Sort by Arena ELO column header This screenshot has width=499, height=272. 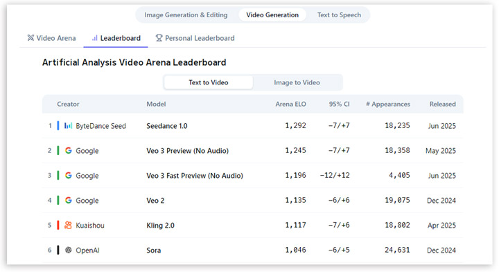(290, 104)
